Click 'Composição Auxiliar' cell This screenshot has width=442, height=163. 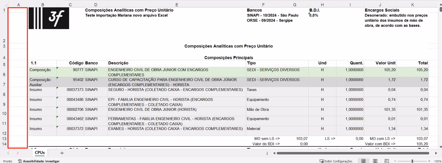tap(43, 82)
